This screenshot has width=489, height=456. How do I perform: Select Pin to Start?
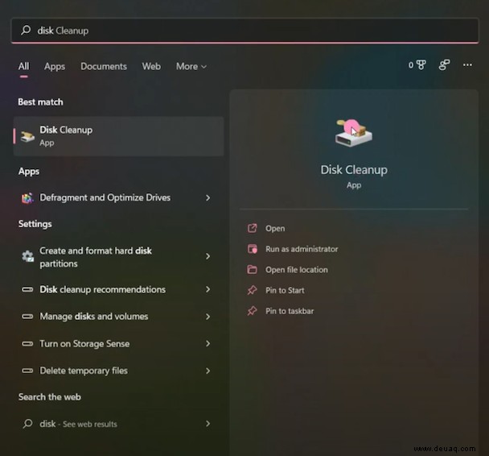(285, 290)
